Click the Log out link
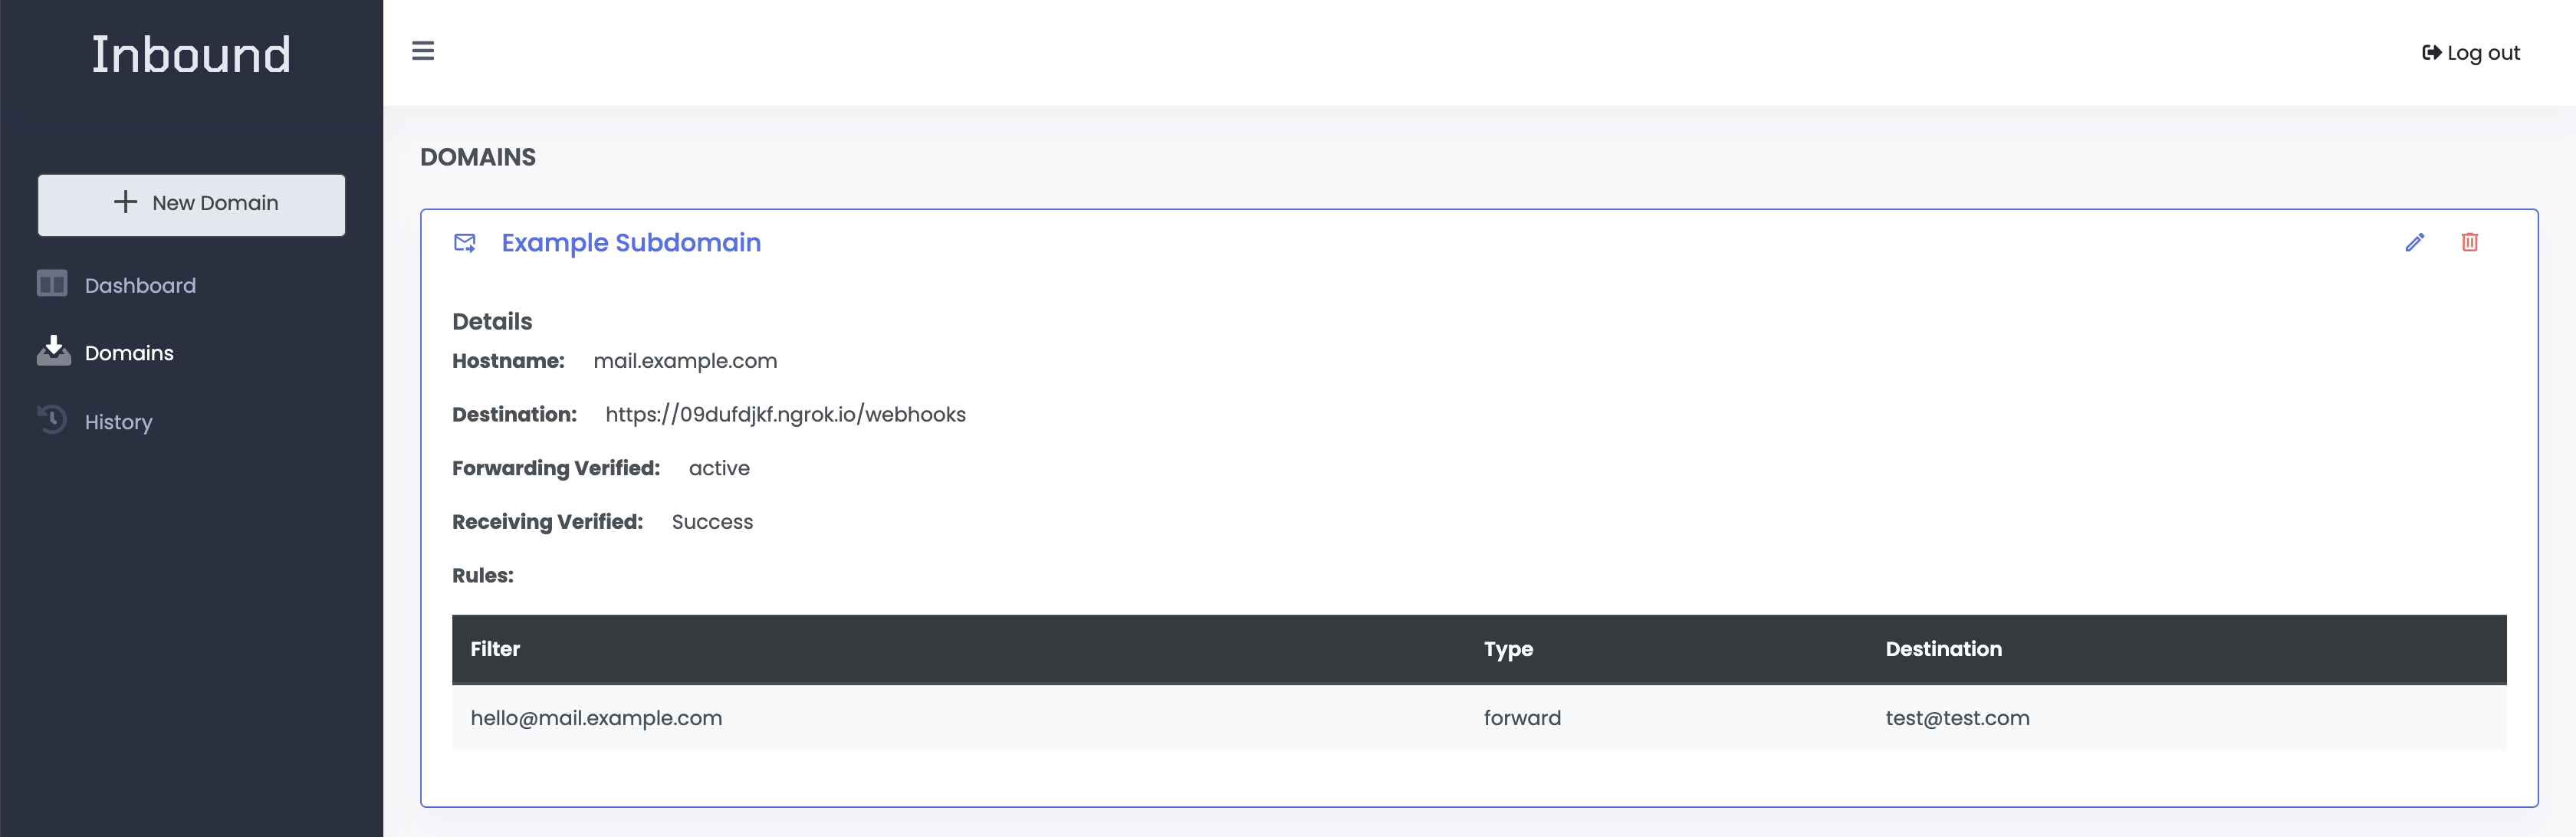 2482,53
